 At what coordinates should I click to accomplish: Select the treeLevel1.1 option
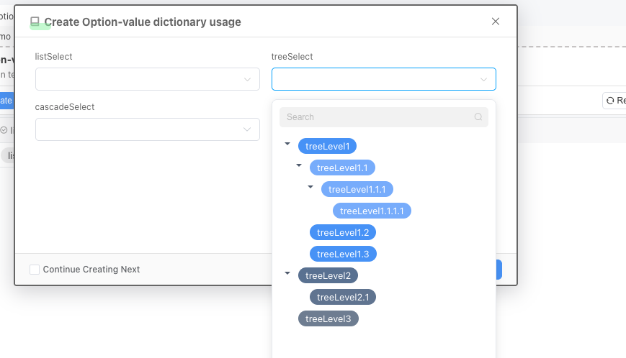pyautogui.click(x=342, y=167)
